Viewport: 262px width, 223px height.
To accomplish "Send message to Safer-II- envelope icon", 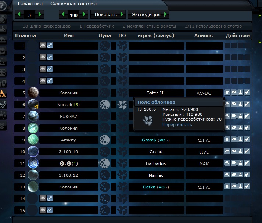I will [234, 92].
